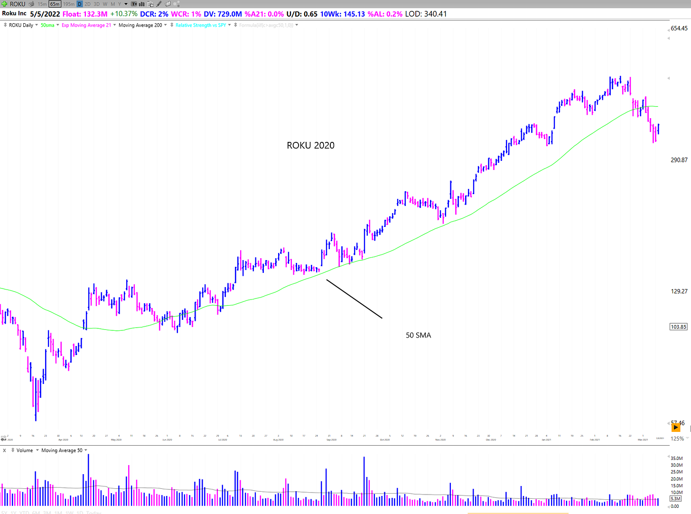The height and width of the screenshot is (514, 691).
Task: Click the drag handle before Relative Strength
Action: tap(172, 25)
